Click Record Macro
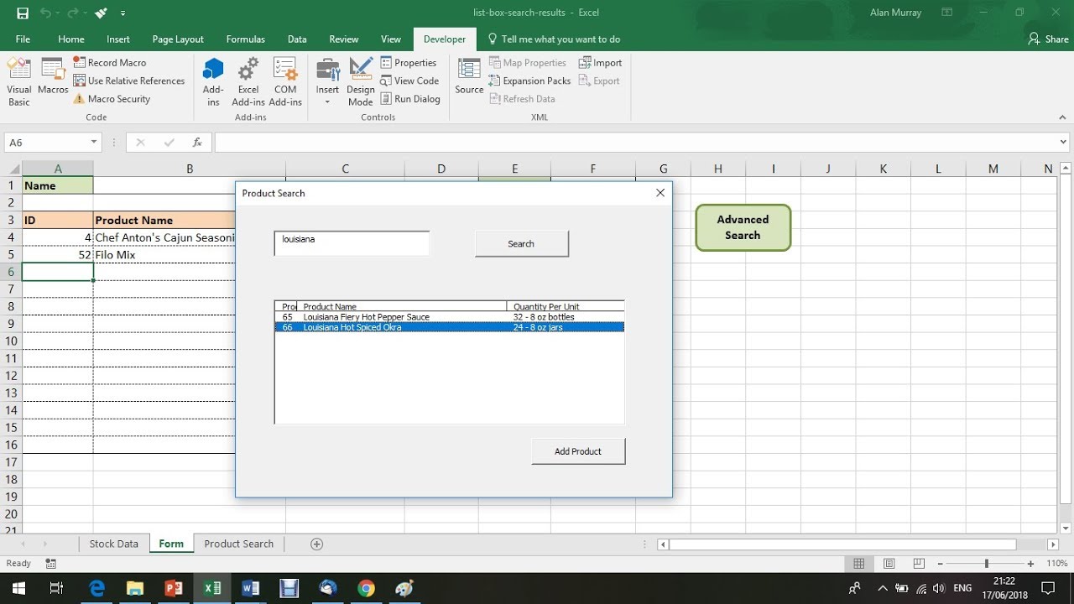The image size is (1074, 604). (x=110, y=63)
